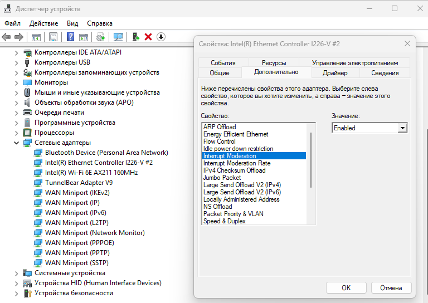Expand the Системные устройства node
Screen dimensions: 428x303
16,273
